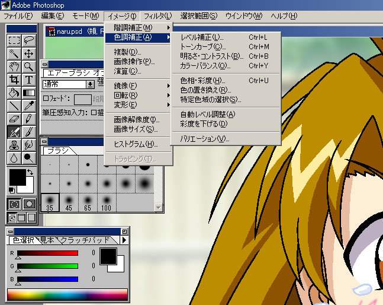Select the Blur water-drop tool
The image size is (383, 305).
(x=14, y=158)
